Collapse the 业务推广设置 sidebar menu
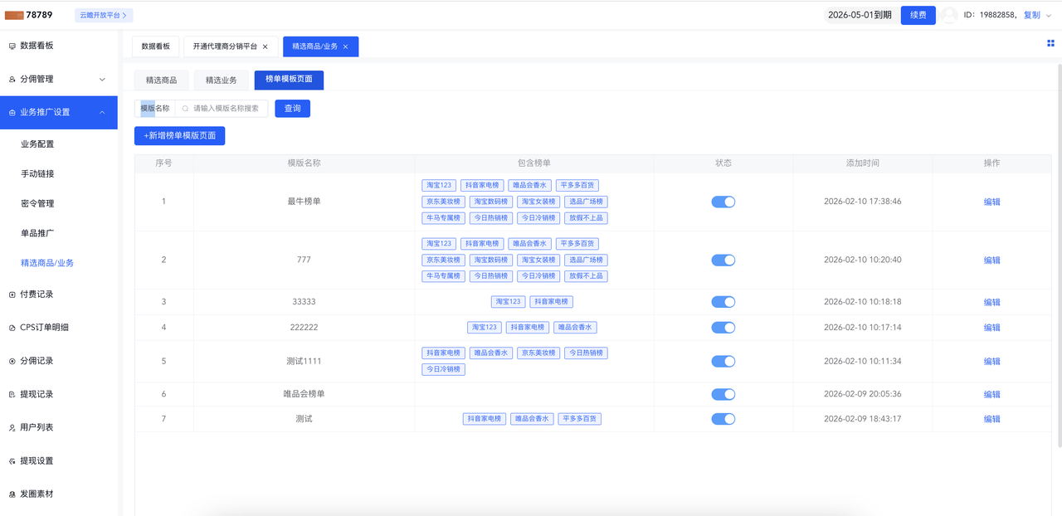The width and height of the screenshot is (1062, 516). [x=102, y=112]
